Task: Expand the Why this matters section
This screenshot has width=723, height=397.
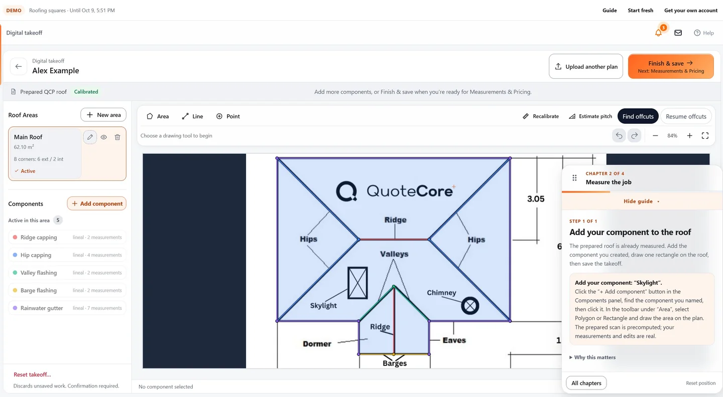Action: [x=592, y=357]
